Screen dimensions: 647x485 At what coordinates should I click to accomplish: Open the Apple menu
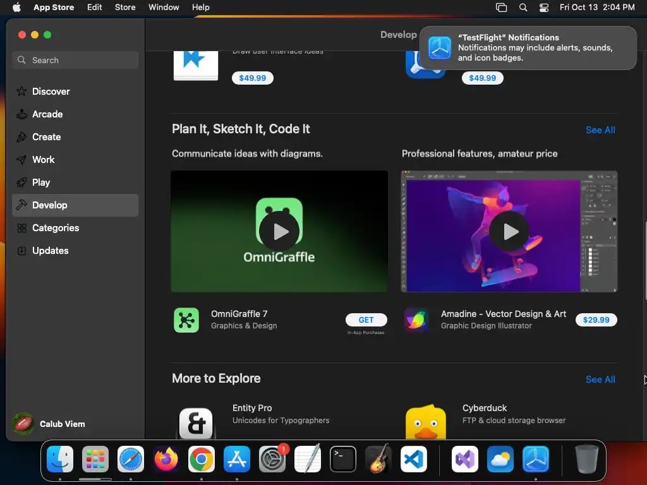pyautogui.click(x=16, y=7)
